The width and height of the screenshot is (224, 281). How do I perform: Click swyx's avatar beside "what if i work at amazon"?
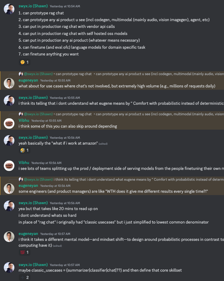coord(9,140)
